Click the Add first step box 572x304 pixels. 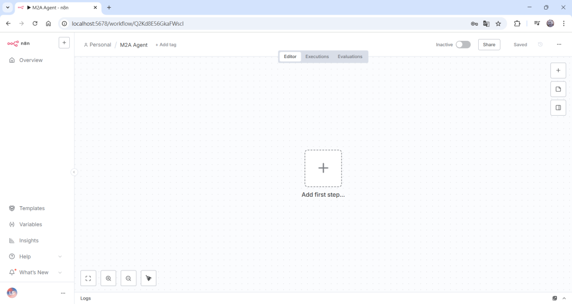(323, 168)
